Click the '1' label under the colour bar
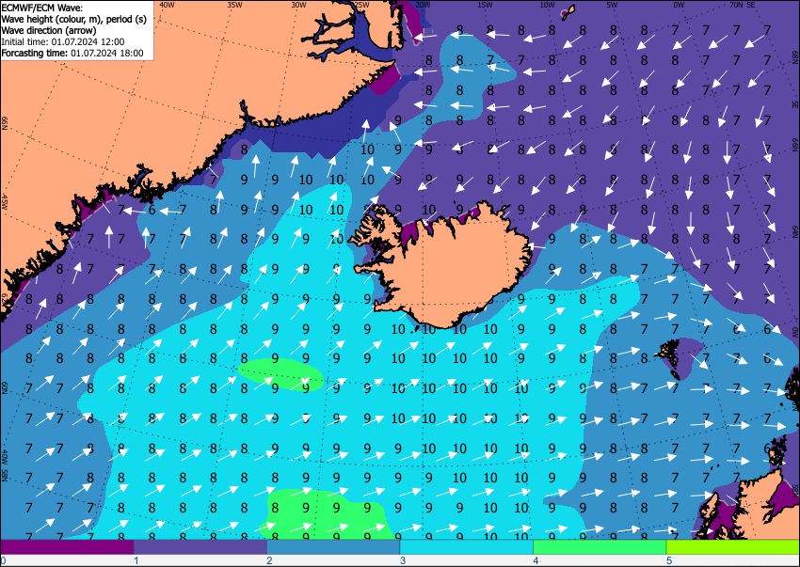 click(136, 560)
